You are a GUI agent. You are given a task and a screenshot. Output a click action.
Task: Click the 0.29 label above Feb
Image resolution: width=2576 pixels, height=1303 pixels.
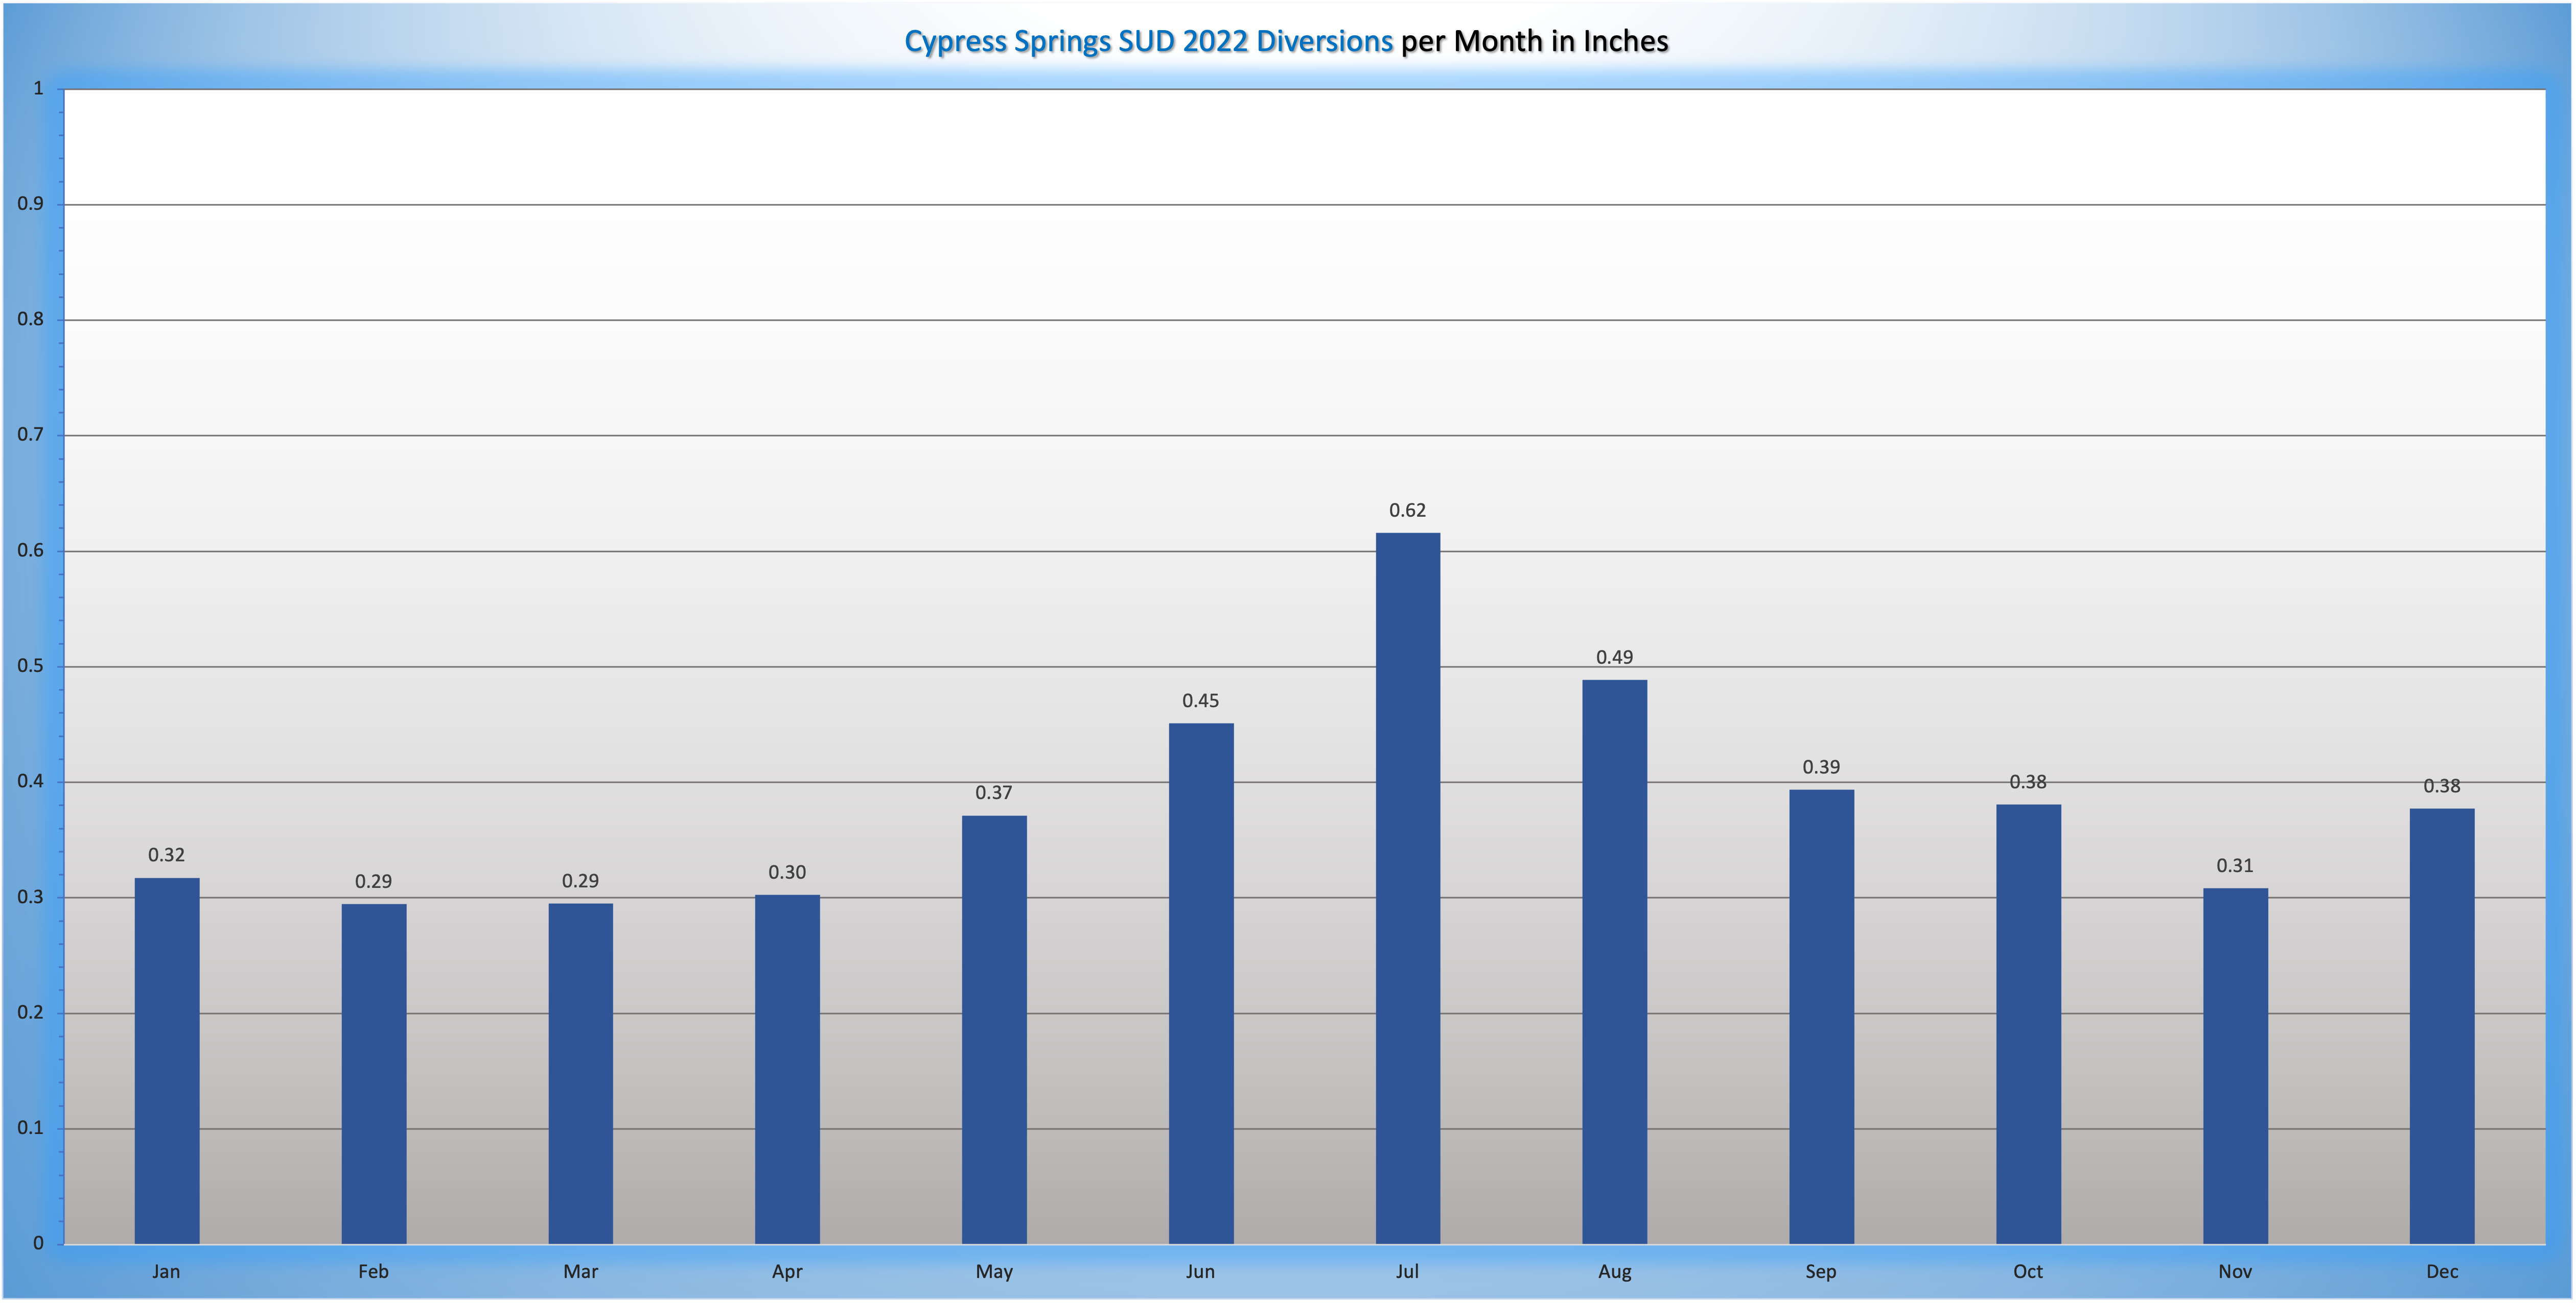(x=374, y=882)
